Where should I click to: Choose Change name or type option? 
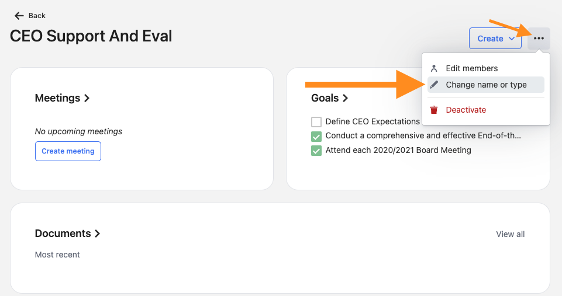(x=485, y=85)
